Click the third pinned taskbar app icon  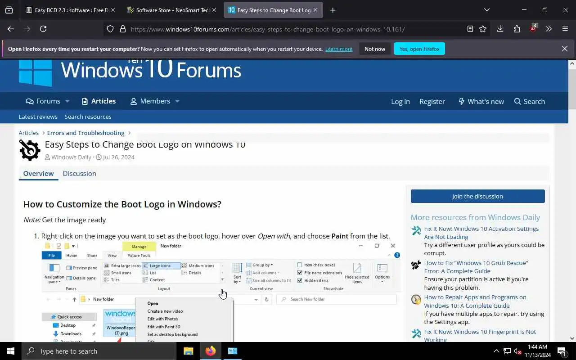[233, 351]
